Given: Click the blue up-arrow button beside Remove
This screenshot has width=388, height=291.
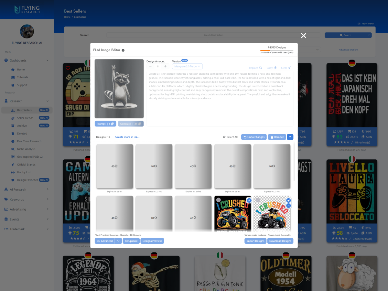Looking at the screenshot, I should [290, 137].
